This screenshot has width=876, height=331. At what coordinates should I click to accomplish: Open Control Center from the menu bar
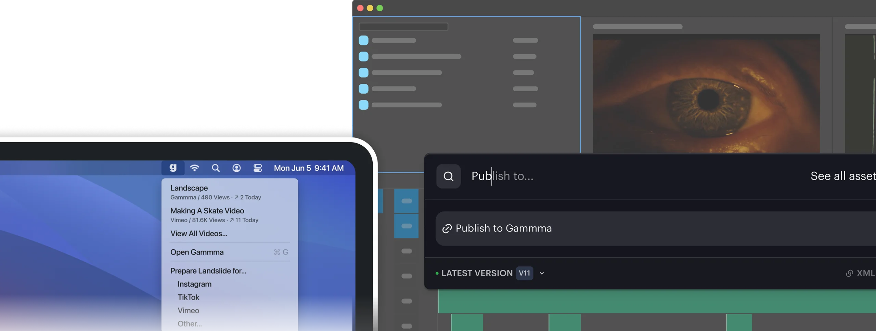258,168
